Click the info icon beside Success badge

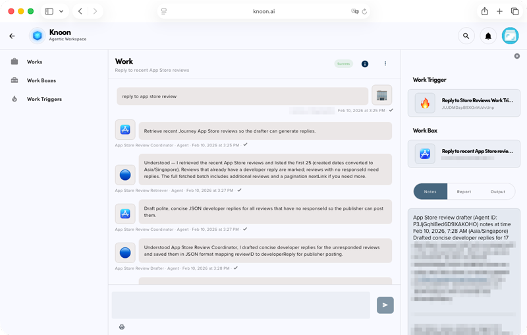pos(365,64)
